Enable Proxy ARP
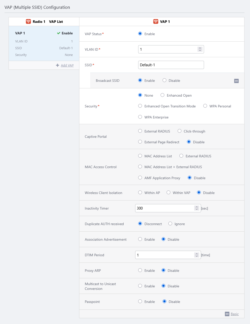 [x=140, y=270]
